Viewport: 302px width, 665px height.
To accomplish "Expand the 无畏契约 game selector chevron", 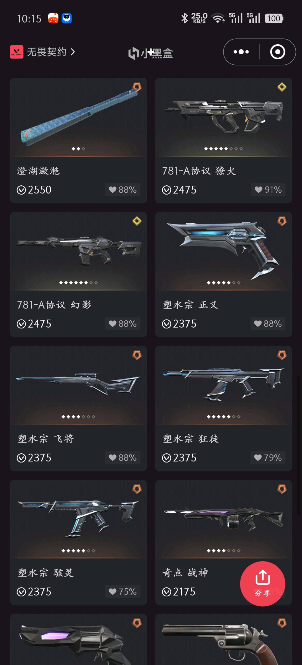I will click(73, 52).
